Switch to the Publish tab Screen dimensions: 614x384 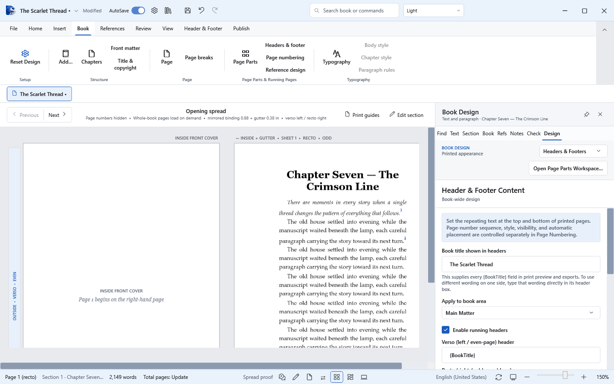coord(241,29)
